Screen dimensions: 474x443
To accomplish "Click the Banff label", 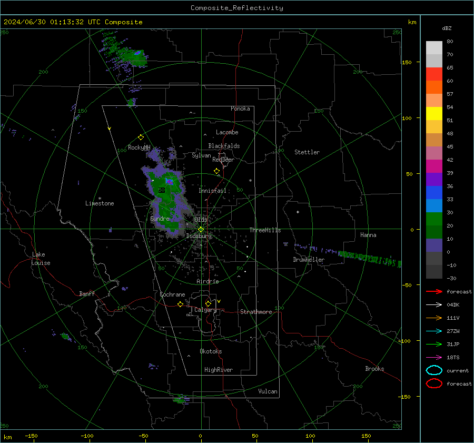I will click(87, 294).
